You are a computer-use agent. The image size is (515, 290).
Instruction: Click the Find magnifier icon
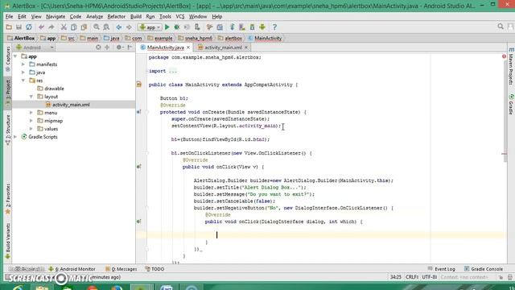pos(97,27)
